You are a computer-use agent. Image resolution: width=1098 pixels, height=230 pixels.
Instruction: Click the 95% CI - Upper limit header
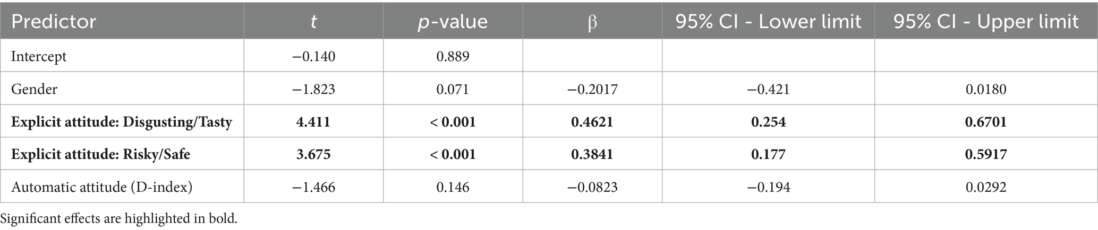[986, 22]
